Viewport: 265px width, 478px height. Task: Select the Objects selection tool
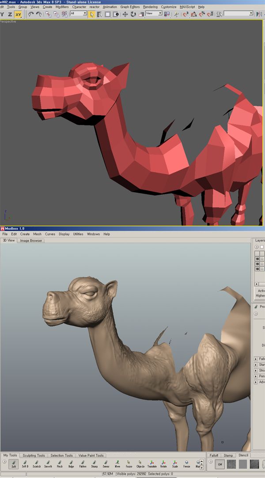click(x=140, y=464)
